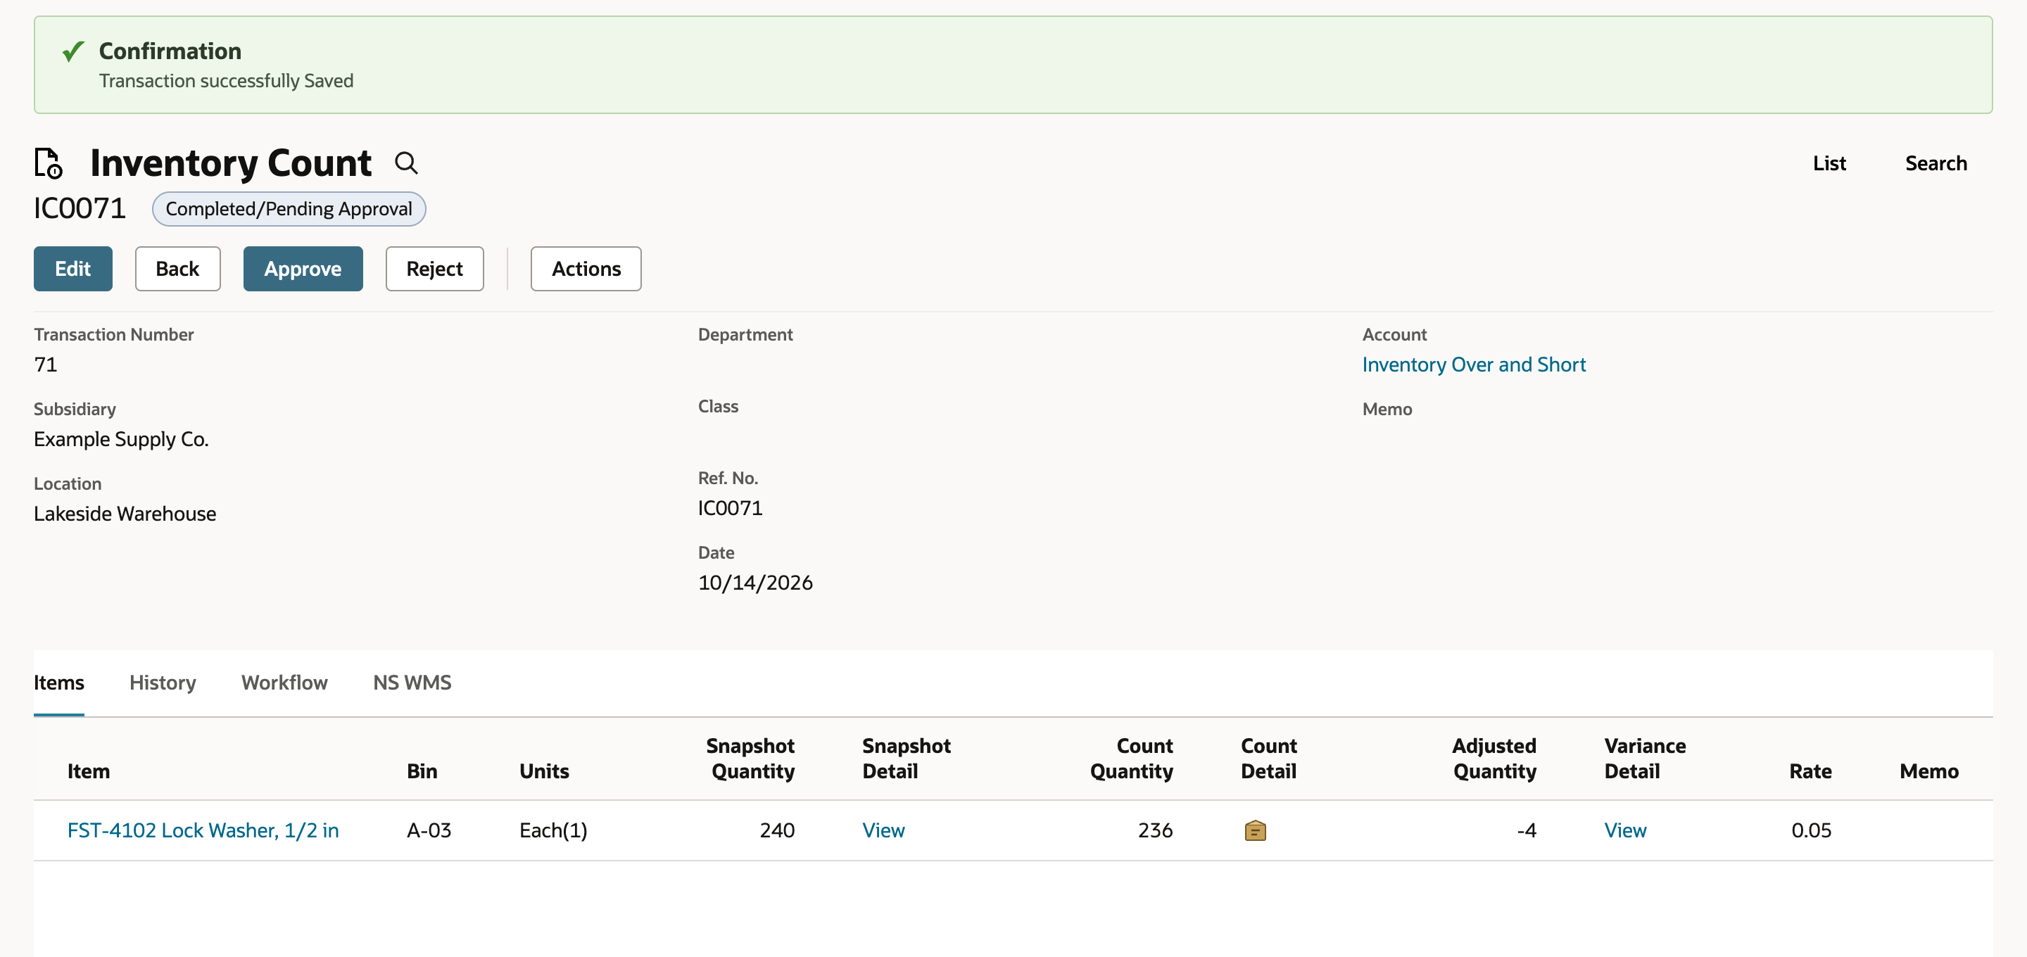Open the search magnifier beside Inventory Count
The image size is (2027, 957).
406,163
